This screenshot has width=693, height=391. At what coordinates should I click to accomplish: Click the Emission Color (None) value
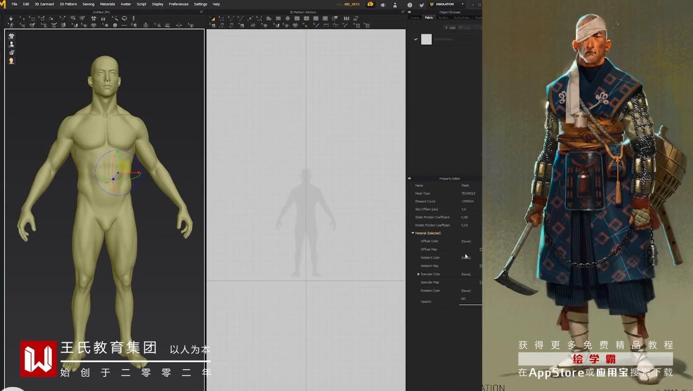point(466,290)
